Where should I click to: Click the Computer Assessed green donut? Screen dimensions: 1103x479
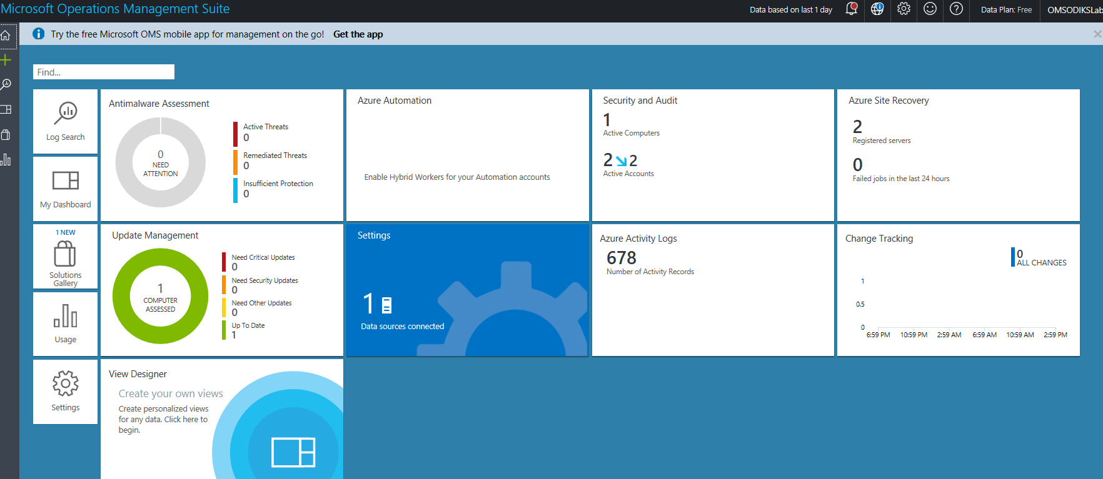coord(161,296)
